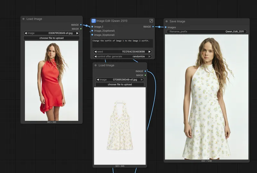The width and height of the screenshot is (257, 173).
Task: Edit the seed number 1122104230483698
Action: pyautogui.click(x=133, y=52)
